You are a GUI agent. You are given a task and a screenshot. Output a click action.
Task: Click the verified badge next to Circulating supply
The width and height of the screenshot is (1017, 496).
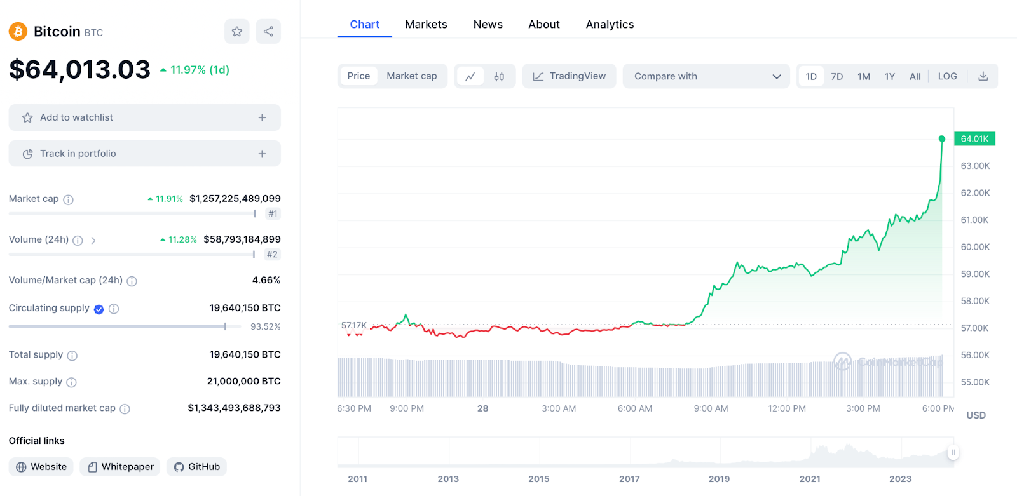pyautogui.click(x=99, y=309)
